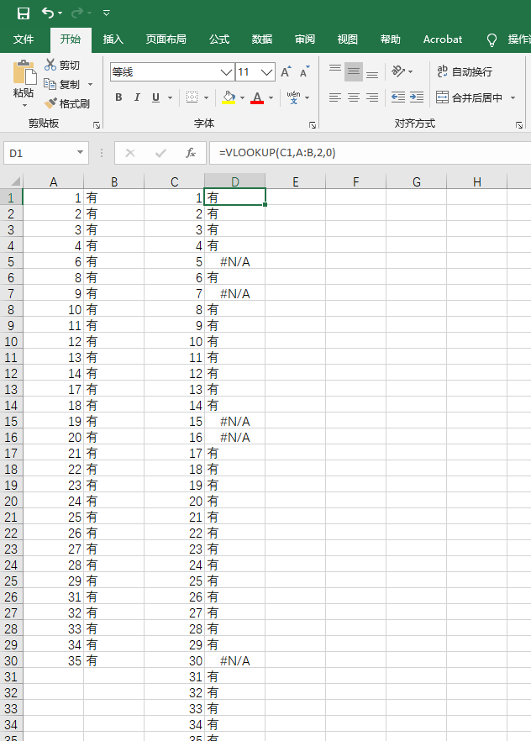Toggle Underline formatting
The height and width of the screenshot is (741, 531).
[155, 97]
